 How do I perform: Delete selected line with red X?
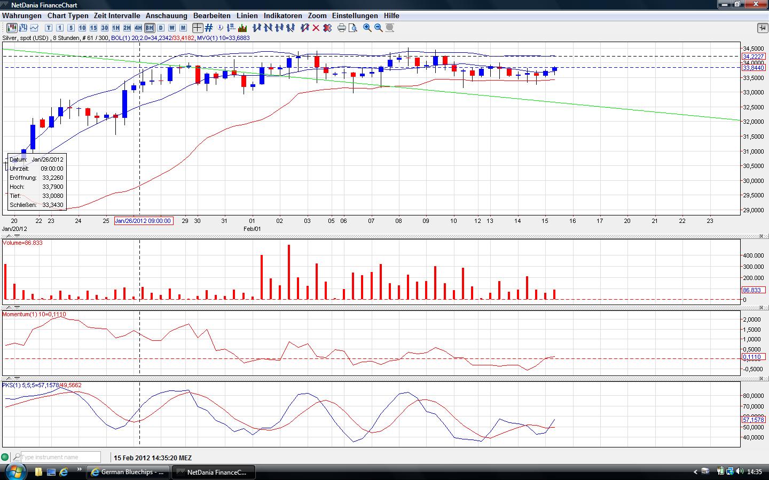coord(316,28)
